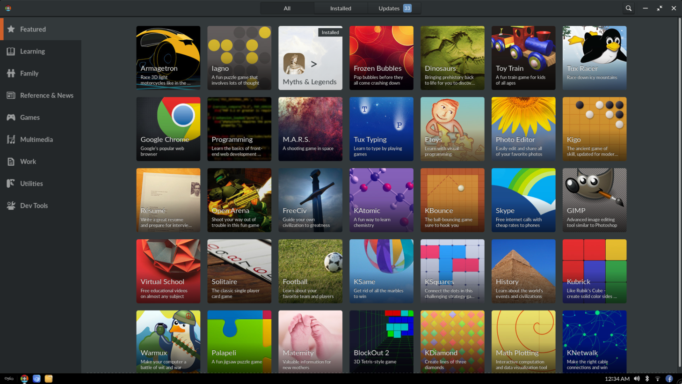Open the Updates tab
682x384 pixels.
point(394,8)
